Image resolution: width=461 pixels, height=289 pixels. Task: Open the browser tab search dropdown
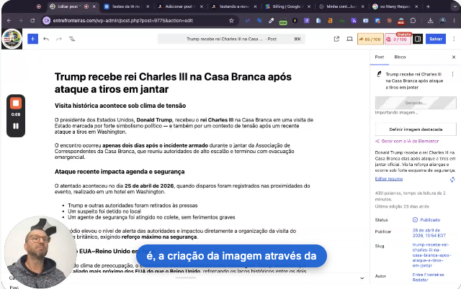(455, 6)
